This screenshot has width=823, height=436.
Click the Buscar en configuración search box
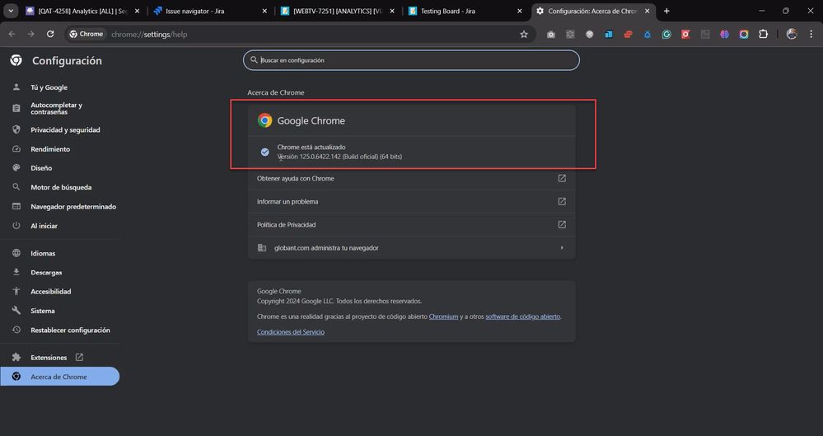click(x=411, y=60)
